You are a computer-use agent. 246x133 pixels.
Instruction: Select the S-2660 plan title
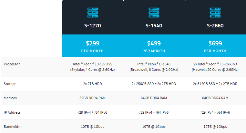coord(215,26)
